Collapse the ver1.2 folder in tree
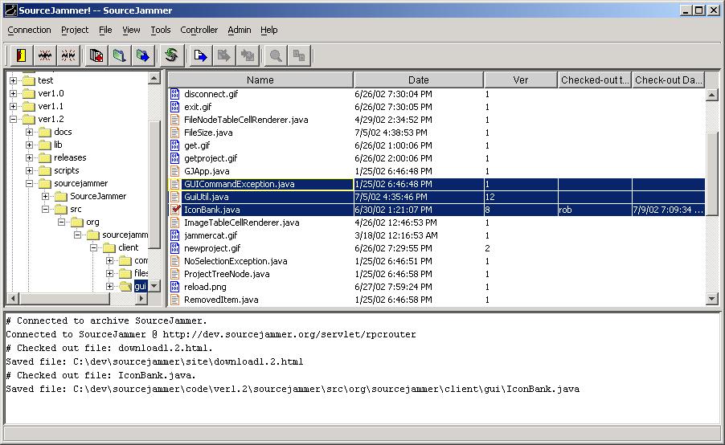 point(14,119)
